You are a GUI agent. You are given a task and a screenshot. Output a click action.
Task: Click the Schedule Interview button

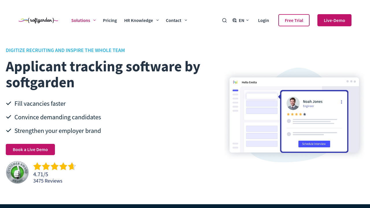pos(314,144)
